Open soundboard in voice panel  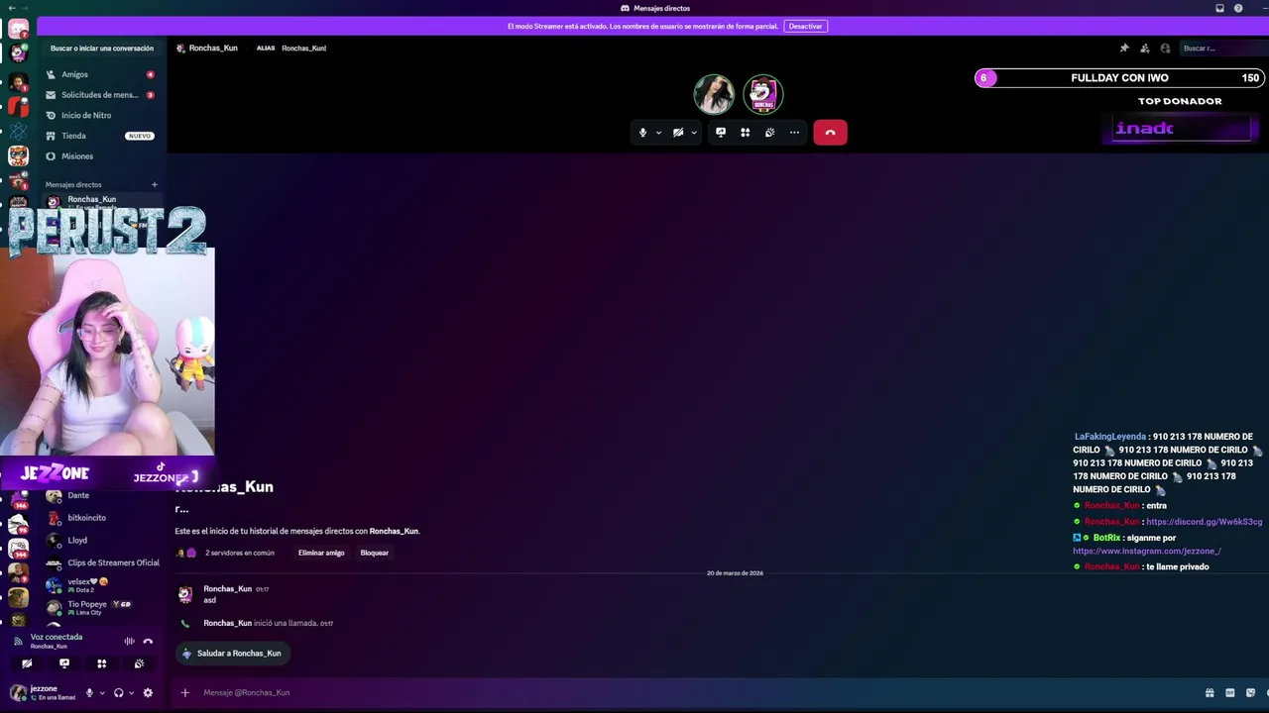click(x=139, y=663)
